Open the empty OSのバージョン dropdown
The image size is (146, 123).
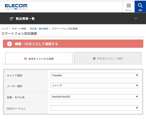click(95, 108)
